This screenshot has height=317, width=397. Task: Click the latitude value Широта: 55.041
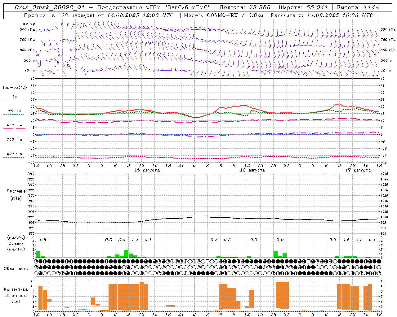(303, 7)
